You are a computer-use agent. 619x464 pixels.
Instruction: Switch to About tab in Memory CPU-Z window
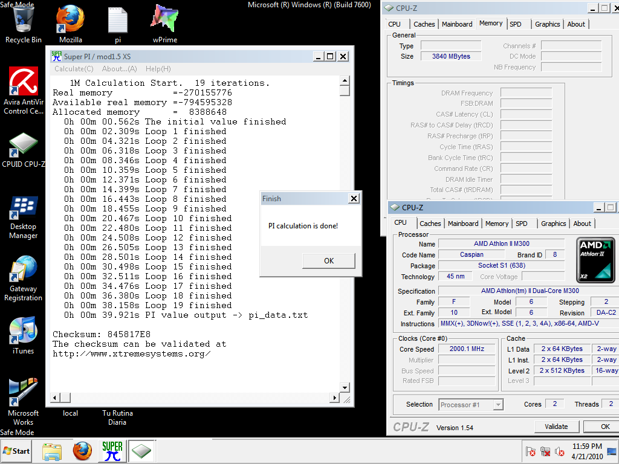click(x=576, y=24)
